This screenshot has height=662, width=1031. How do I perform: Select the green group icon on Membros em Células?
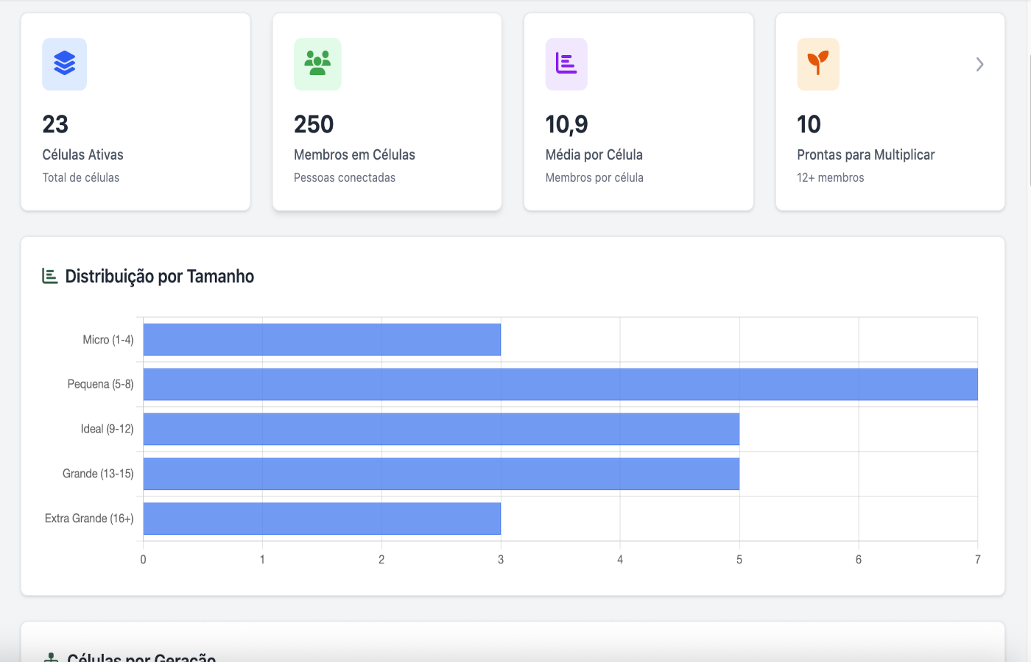(317, 64)
